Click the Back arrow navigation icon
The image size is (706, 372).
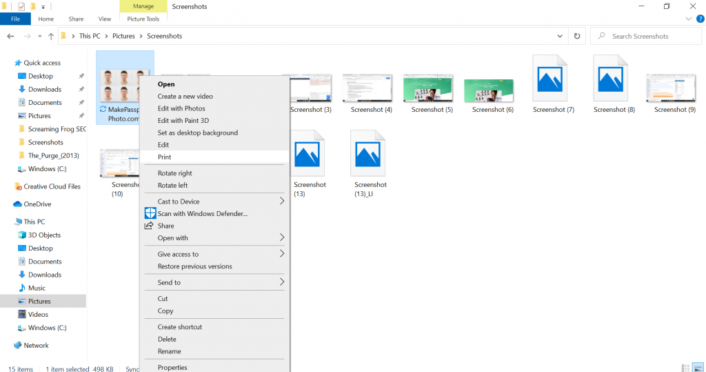point(10,36)
